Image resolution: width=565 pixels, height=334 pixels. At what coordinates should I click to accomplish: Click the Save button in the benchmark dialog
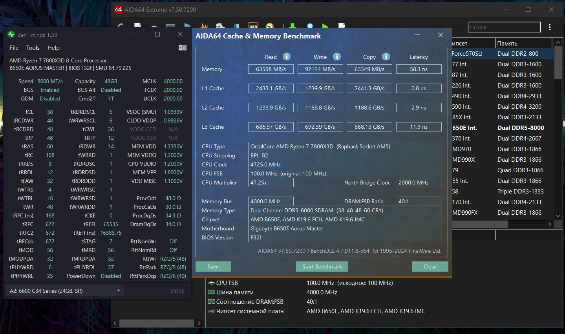213,266
